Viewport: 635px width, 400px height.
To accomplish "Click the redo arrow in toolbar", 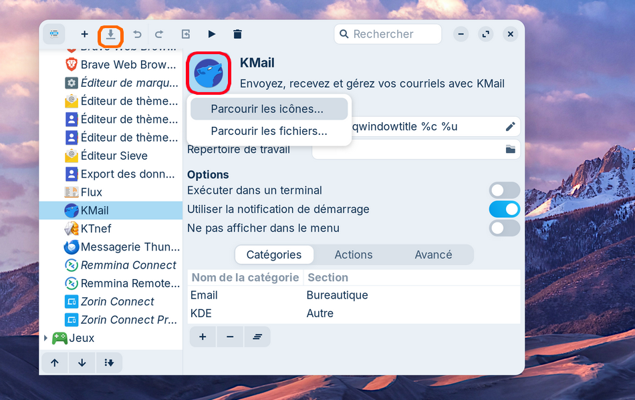I will pyautogui.click(x=159, y=34).
